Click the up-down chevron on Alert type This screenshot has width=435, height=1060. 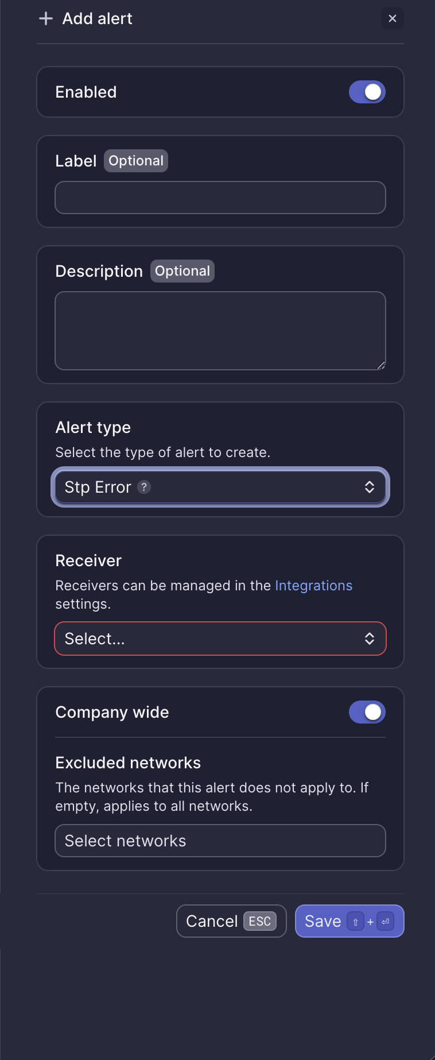pyautogui.click(x=371, y=487)
